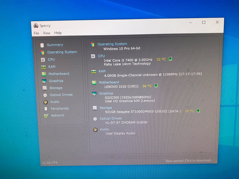Open Network section in sidebar
This screenshot has width=239, height=179.
(x=57, y=115)
